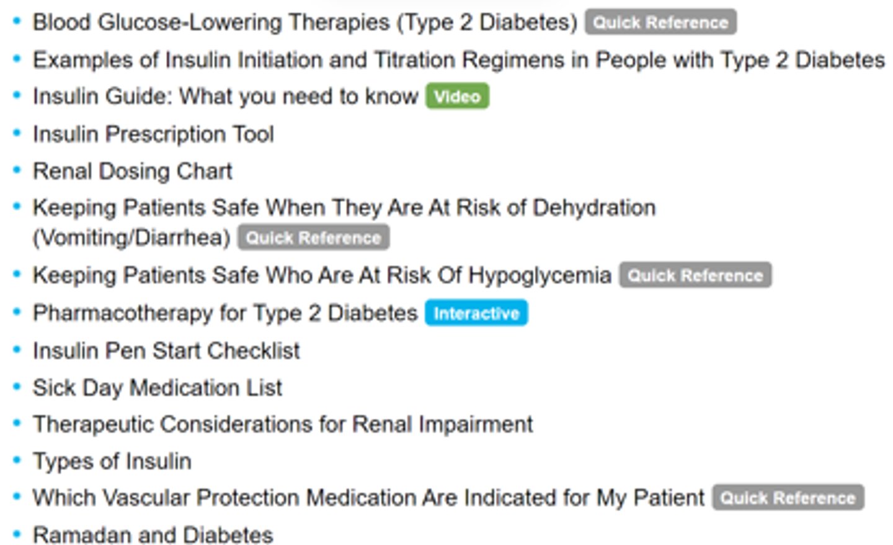Click Quick Reference badge beside the Hypoglycemia item
The width and height of the screenshot is (893, 545).
(695, 276)
